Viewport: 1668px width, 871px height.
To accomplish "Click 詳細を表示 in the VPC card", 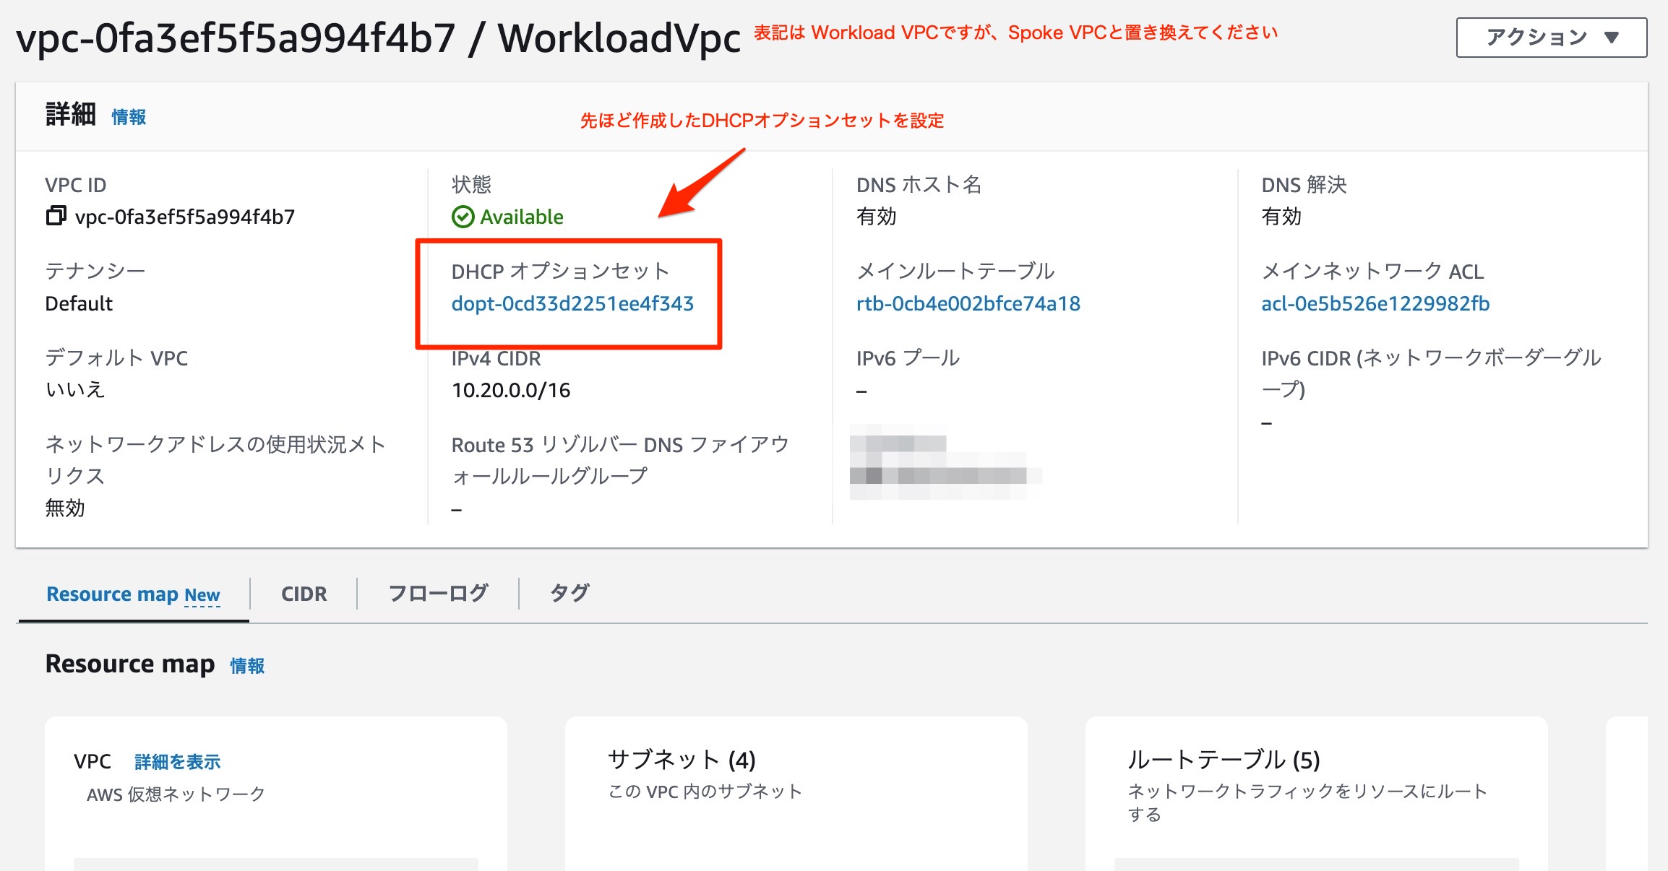I will click(176, 761).
